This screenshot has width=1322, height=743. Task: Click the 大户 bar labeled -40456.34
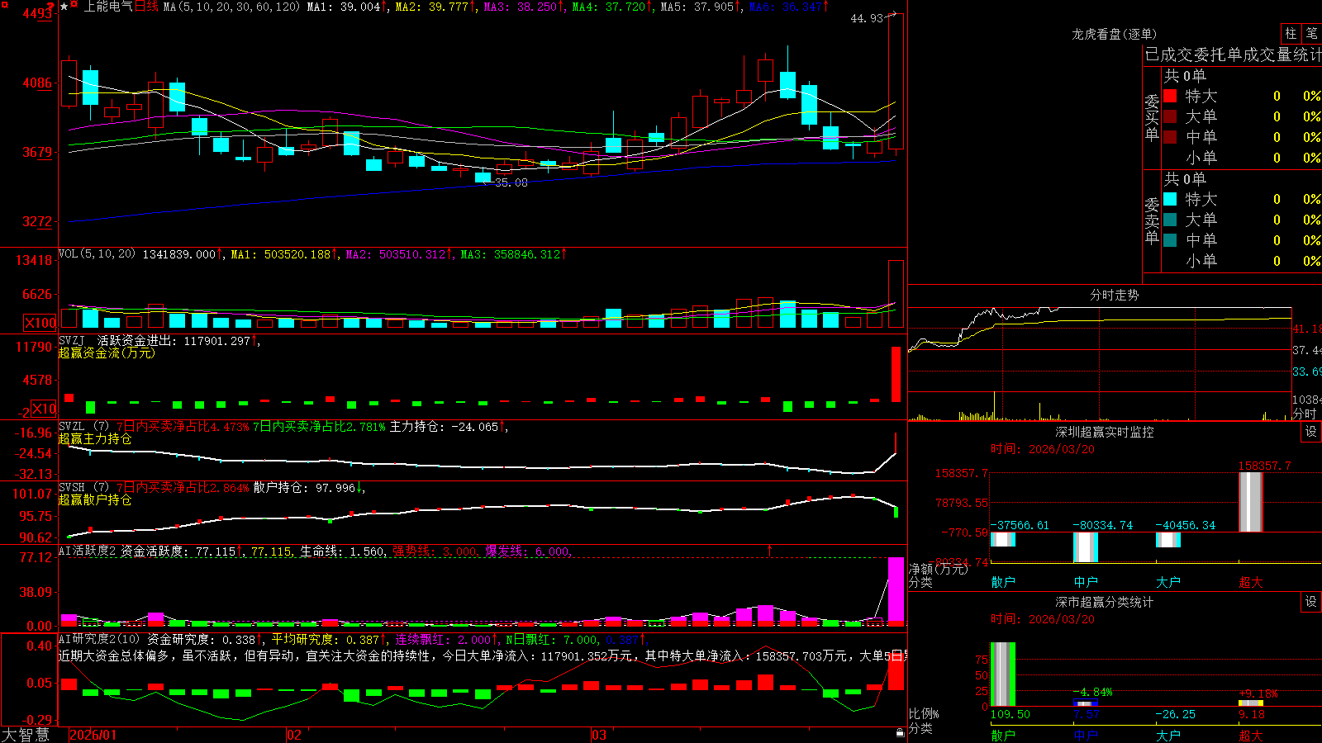(x=1168, y=540)
